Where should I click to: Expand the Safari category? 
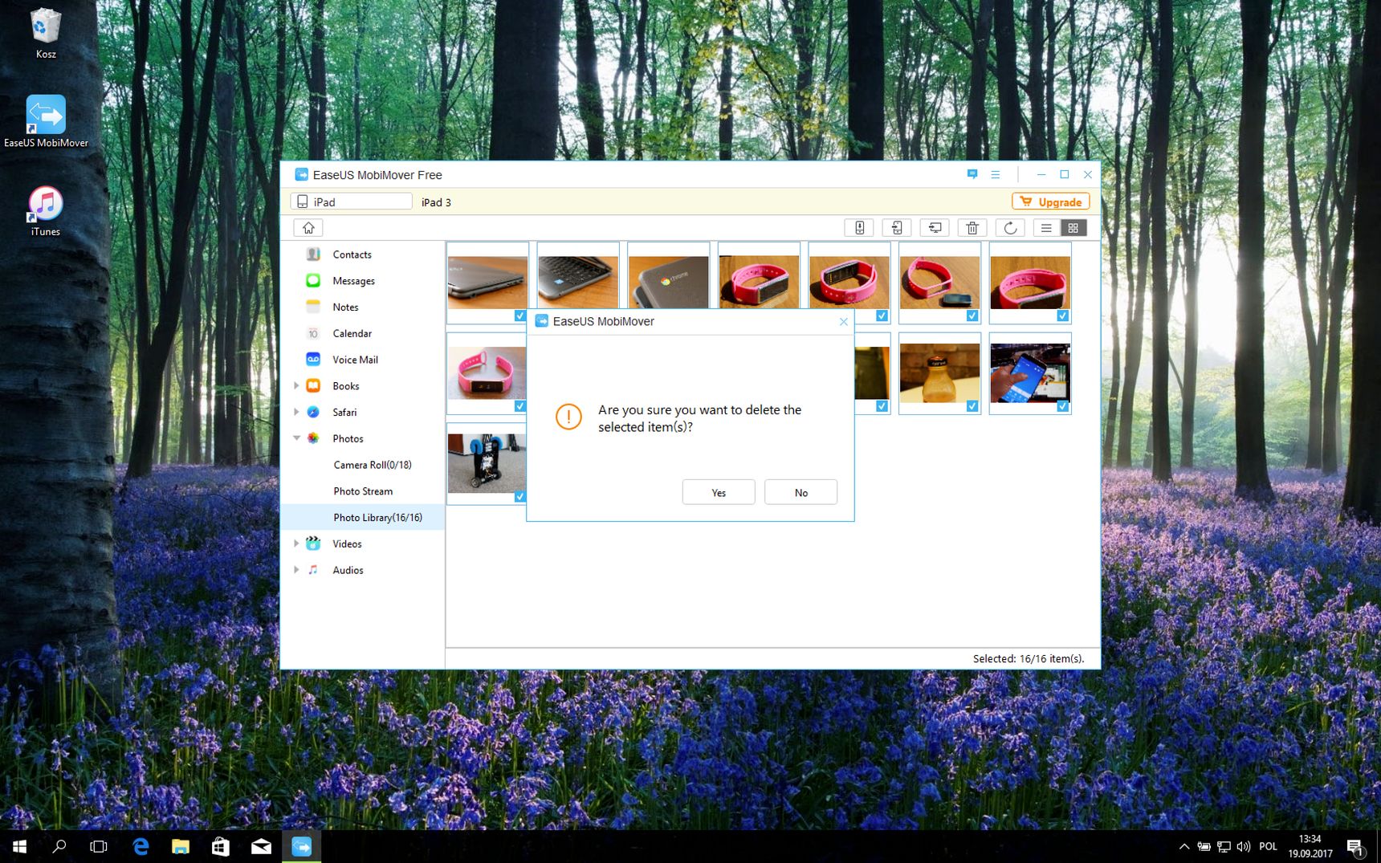tap(296, 412)
